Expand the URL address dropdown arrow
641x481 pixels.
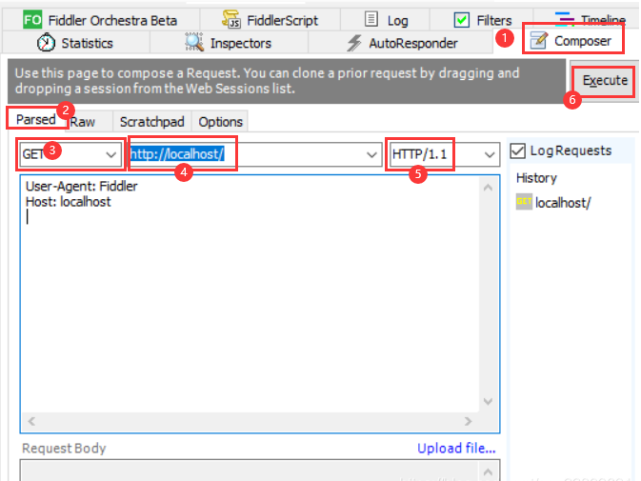click(371, 154)
